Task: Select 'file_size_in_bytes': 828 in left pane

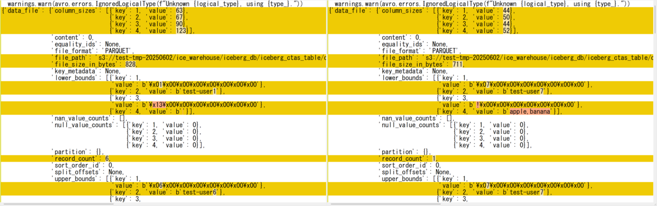Action: tap(93, 64)
